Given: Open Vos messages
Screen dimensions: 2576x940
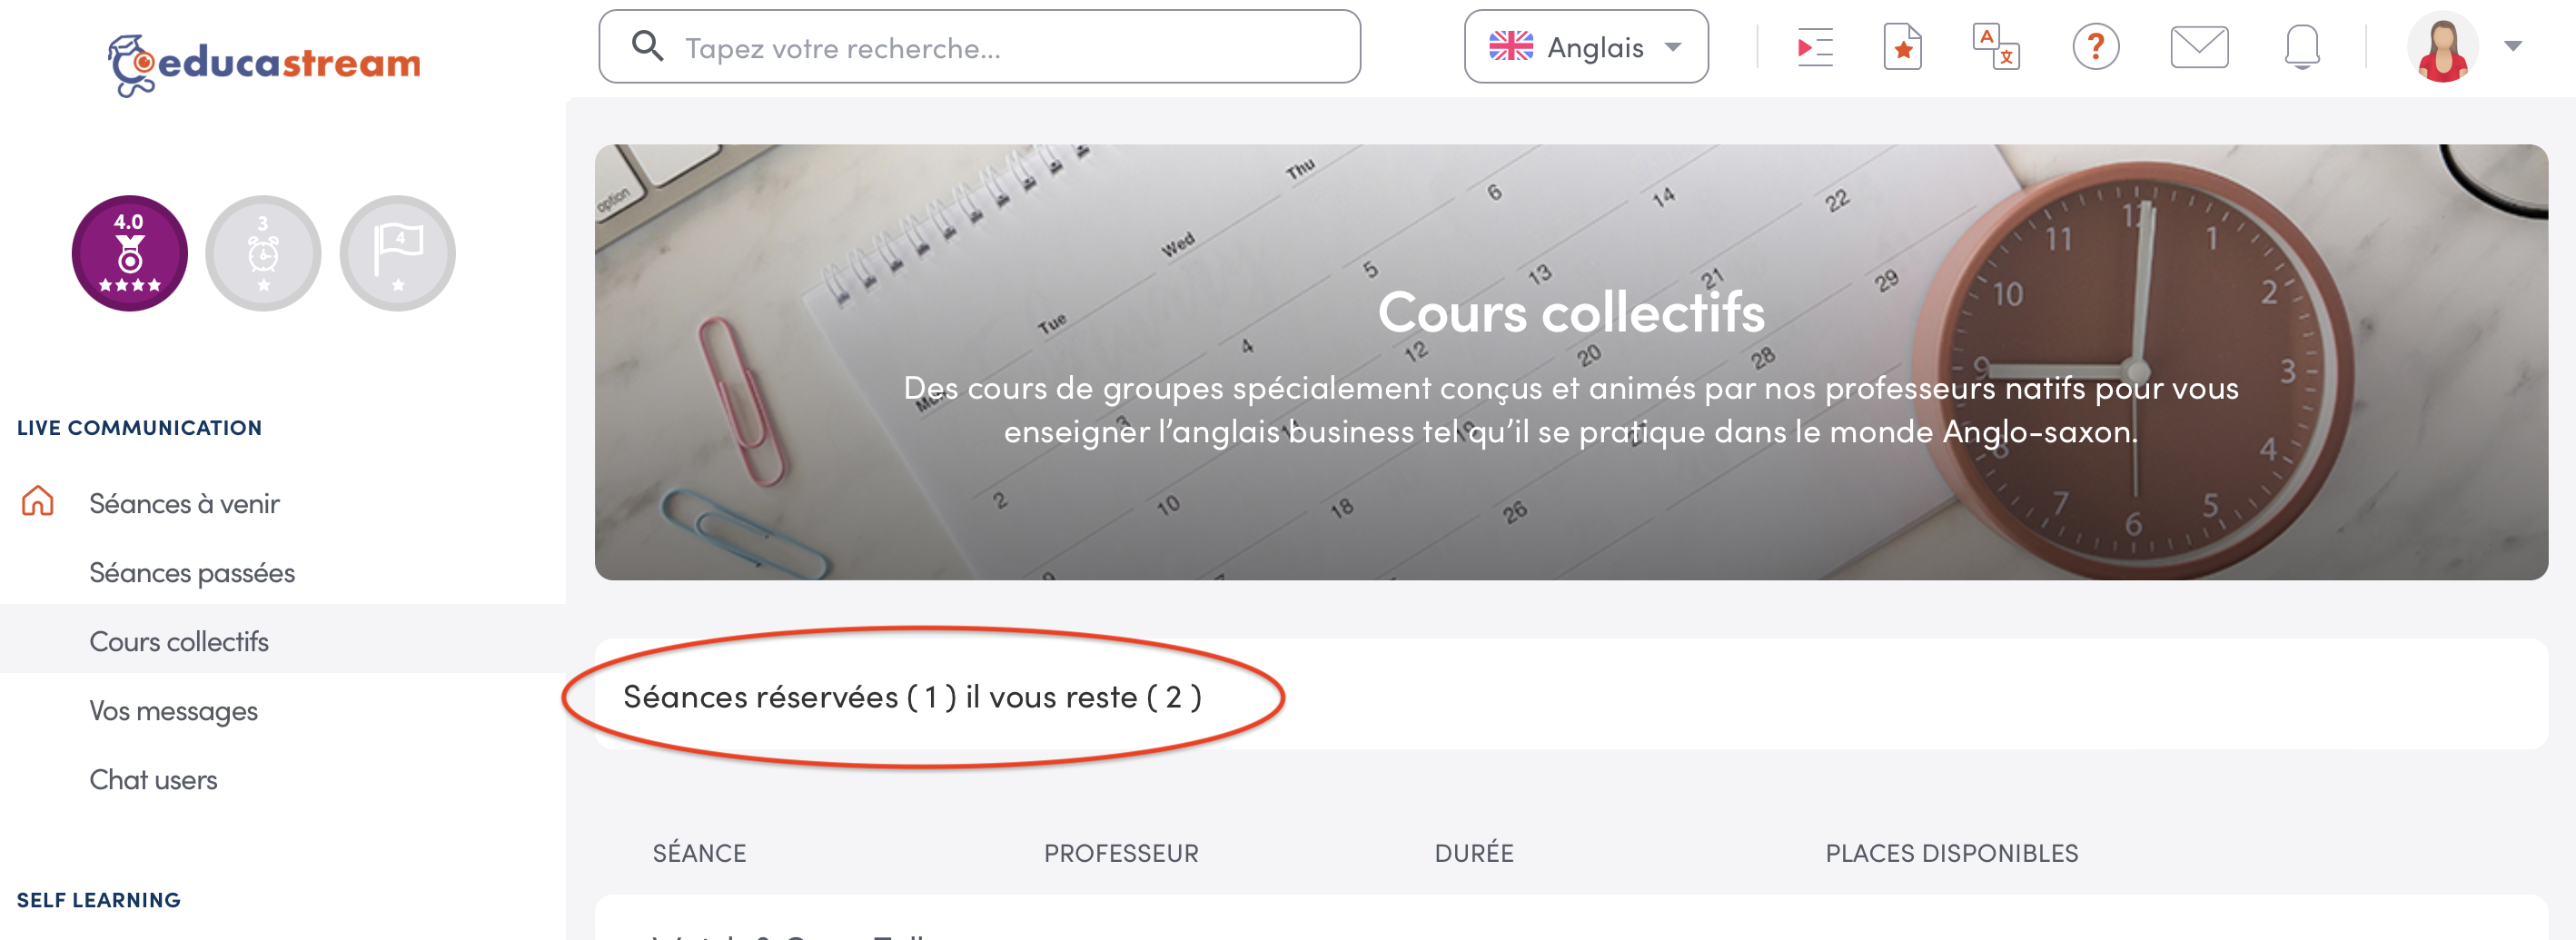Looking at the screenshot, I should 173,710.
